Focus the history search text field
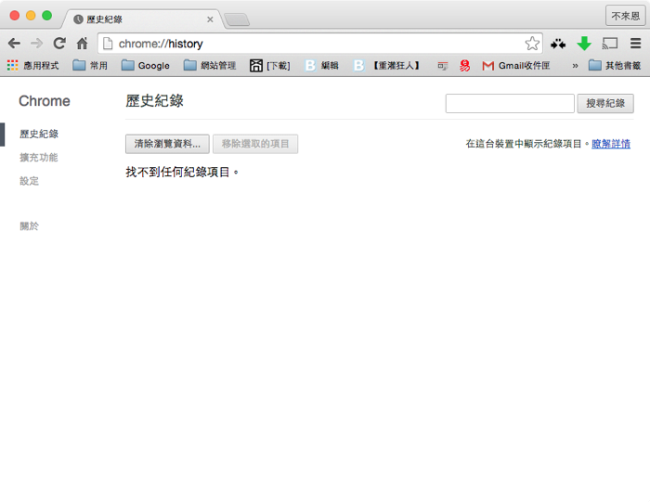650x502 pixels. (510, 103)
